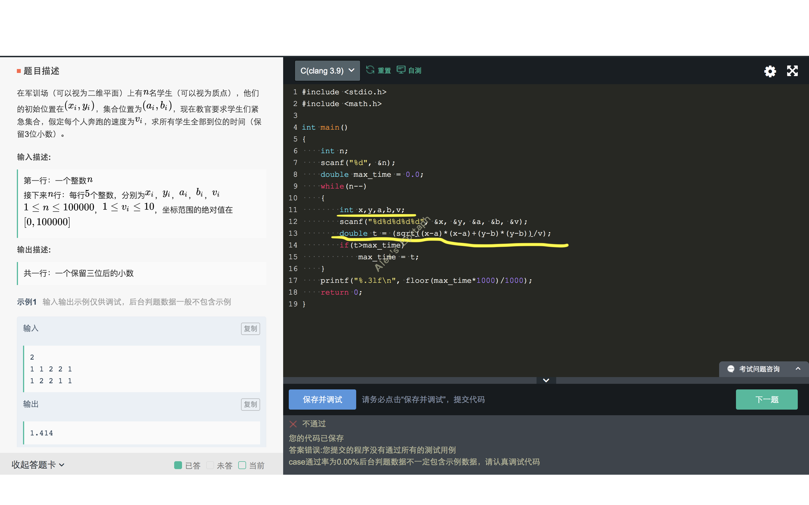Open the editor settings gear icon

pyautogui.click(x=770, y=71)
